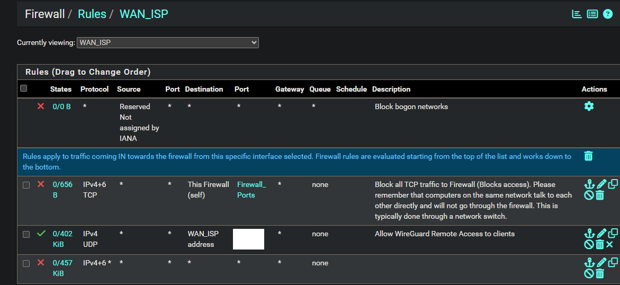Check the box for WireGuard UDP rule
Screen dimensions: 620x285
tap(26, 234)
